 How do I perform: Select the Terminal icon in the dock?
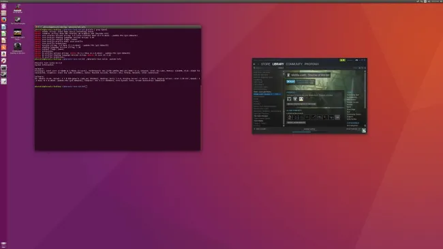(3, 68)
